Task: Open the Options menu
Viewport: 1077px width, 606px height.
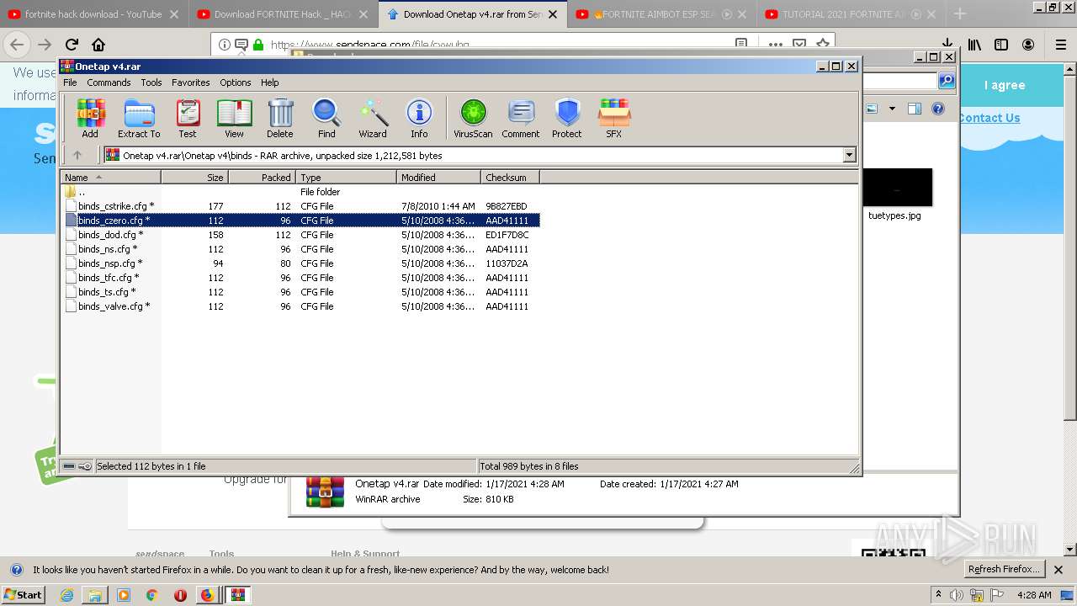Action: point(236,82)
